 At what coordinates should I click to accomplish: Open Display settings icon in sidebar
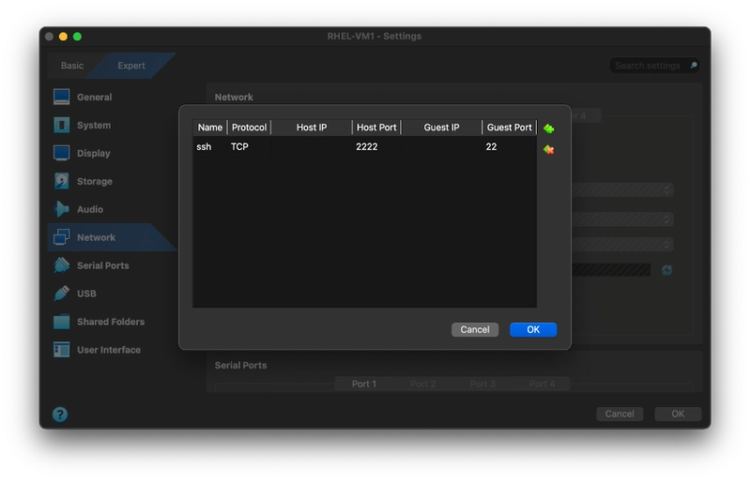coord(61,153)
